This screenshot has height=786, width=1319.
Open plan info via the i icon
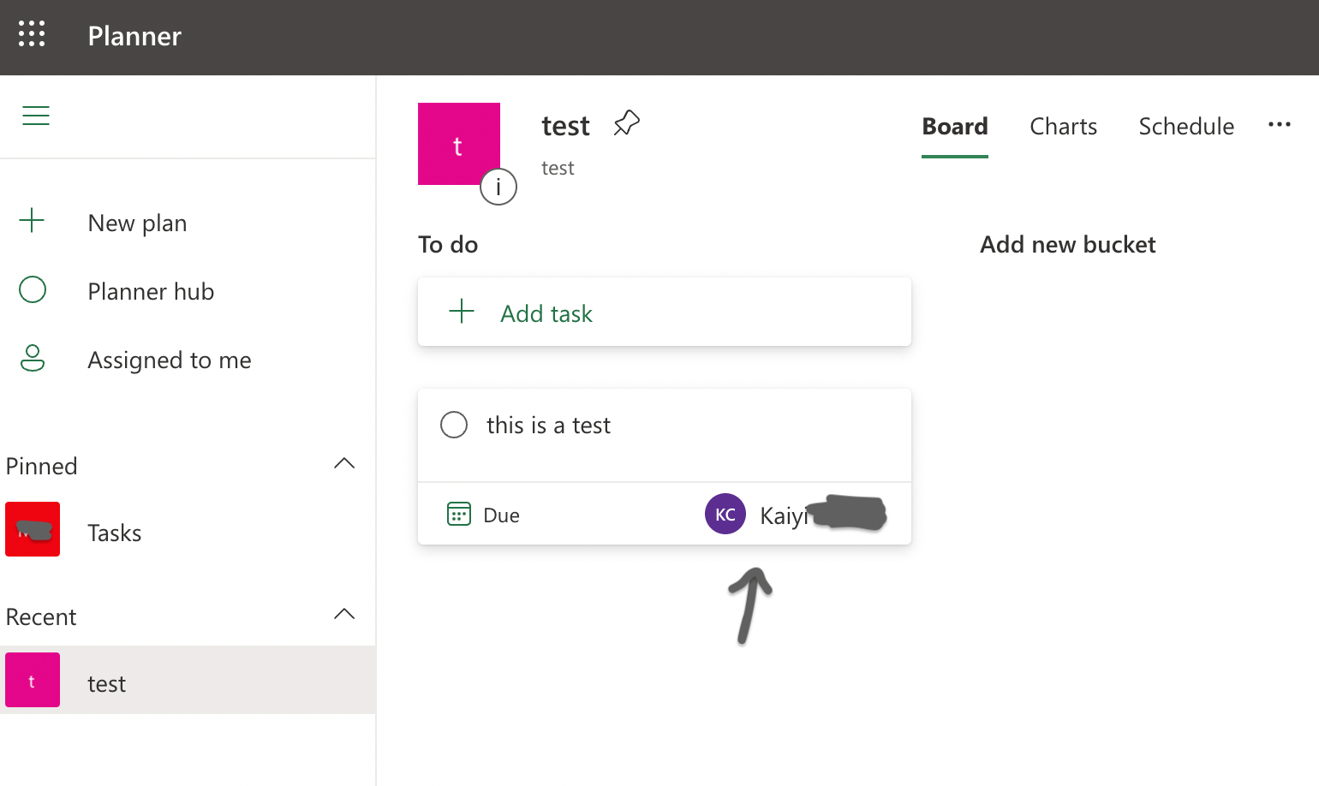(498, 187)
